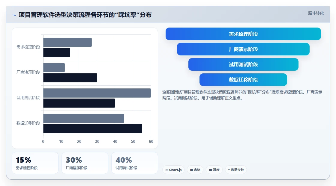This screenshot has height=186, width=336.
Task: Click the blue icon beside the title
Action: click(x=14, y=15)
